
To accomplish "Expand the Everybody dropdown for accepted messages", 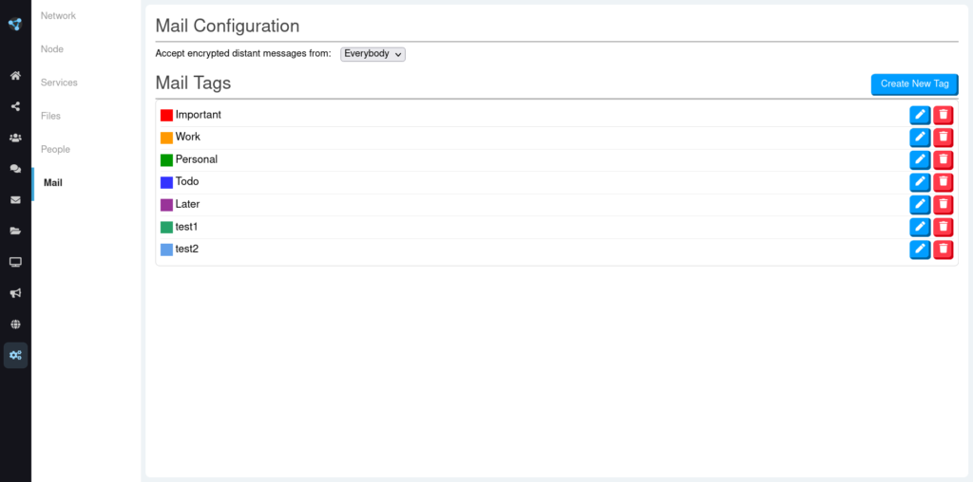I will pyautogui.click(x=372, y=54).
